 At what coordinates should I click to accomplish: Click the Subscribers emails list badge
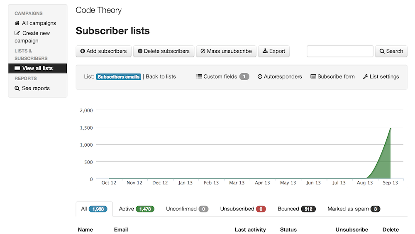[118, 77]
